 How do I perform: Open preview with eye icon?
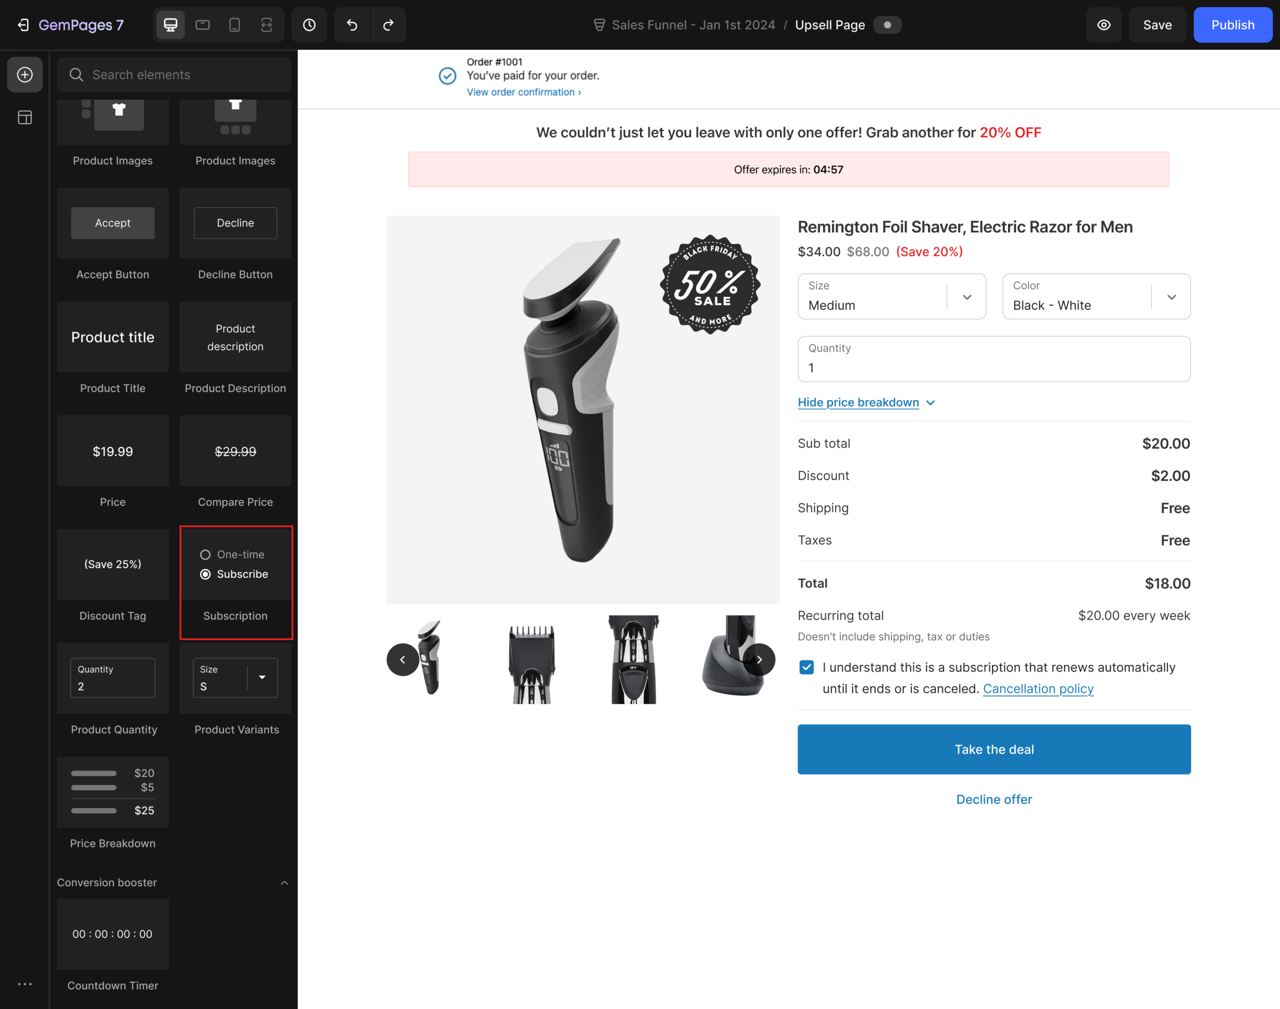(x=1103, y=25)
